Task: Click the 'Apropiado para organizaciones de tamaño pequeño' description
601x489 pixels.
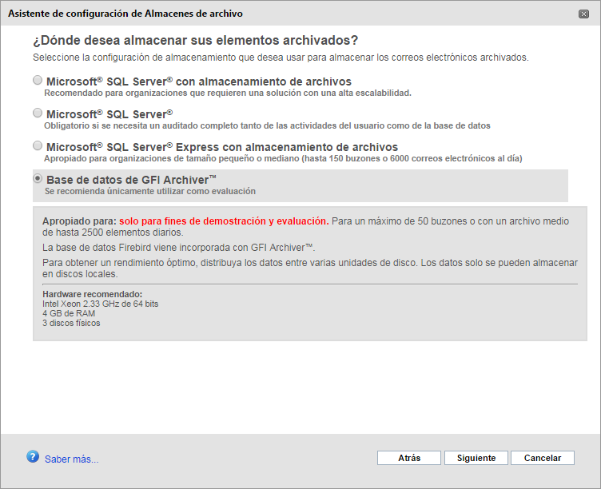Action: pyautogui.click(x=283, y=159)
